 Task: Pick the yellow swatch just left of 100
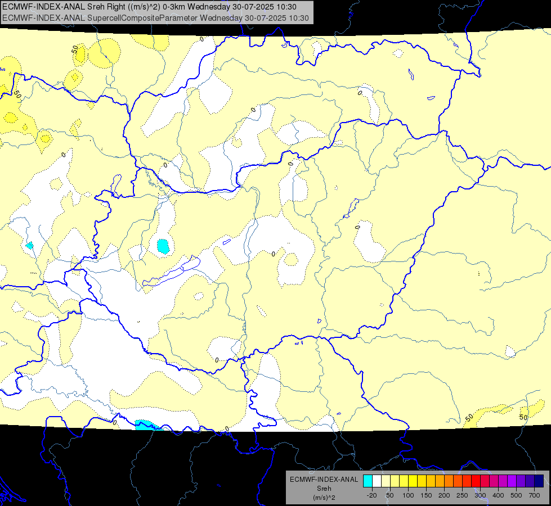coord(404,481)
